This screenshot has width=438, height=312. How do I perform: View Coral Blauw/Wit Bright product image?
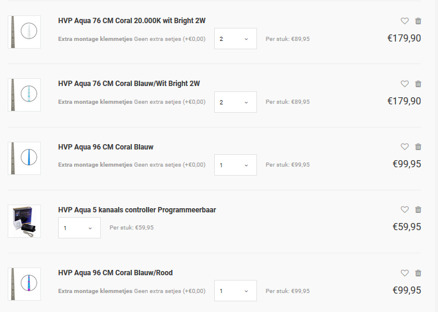point(24,95)
